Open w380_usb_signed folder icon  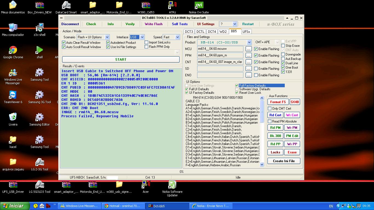point(119,187)
